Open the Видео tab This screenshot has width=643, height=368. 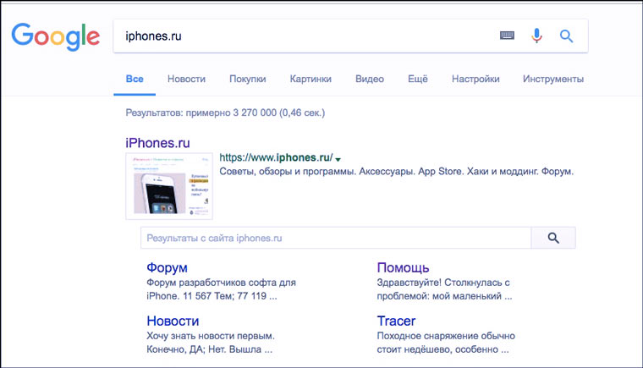(x=370, y=79)
